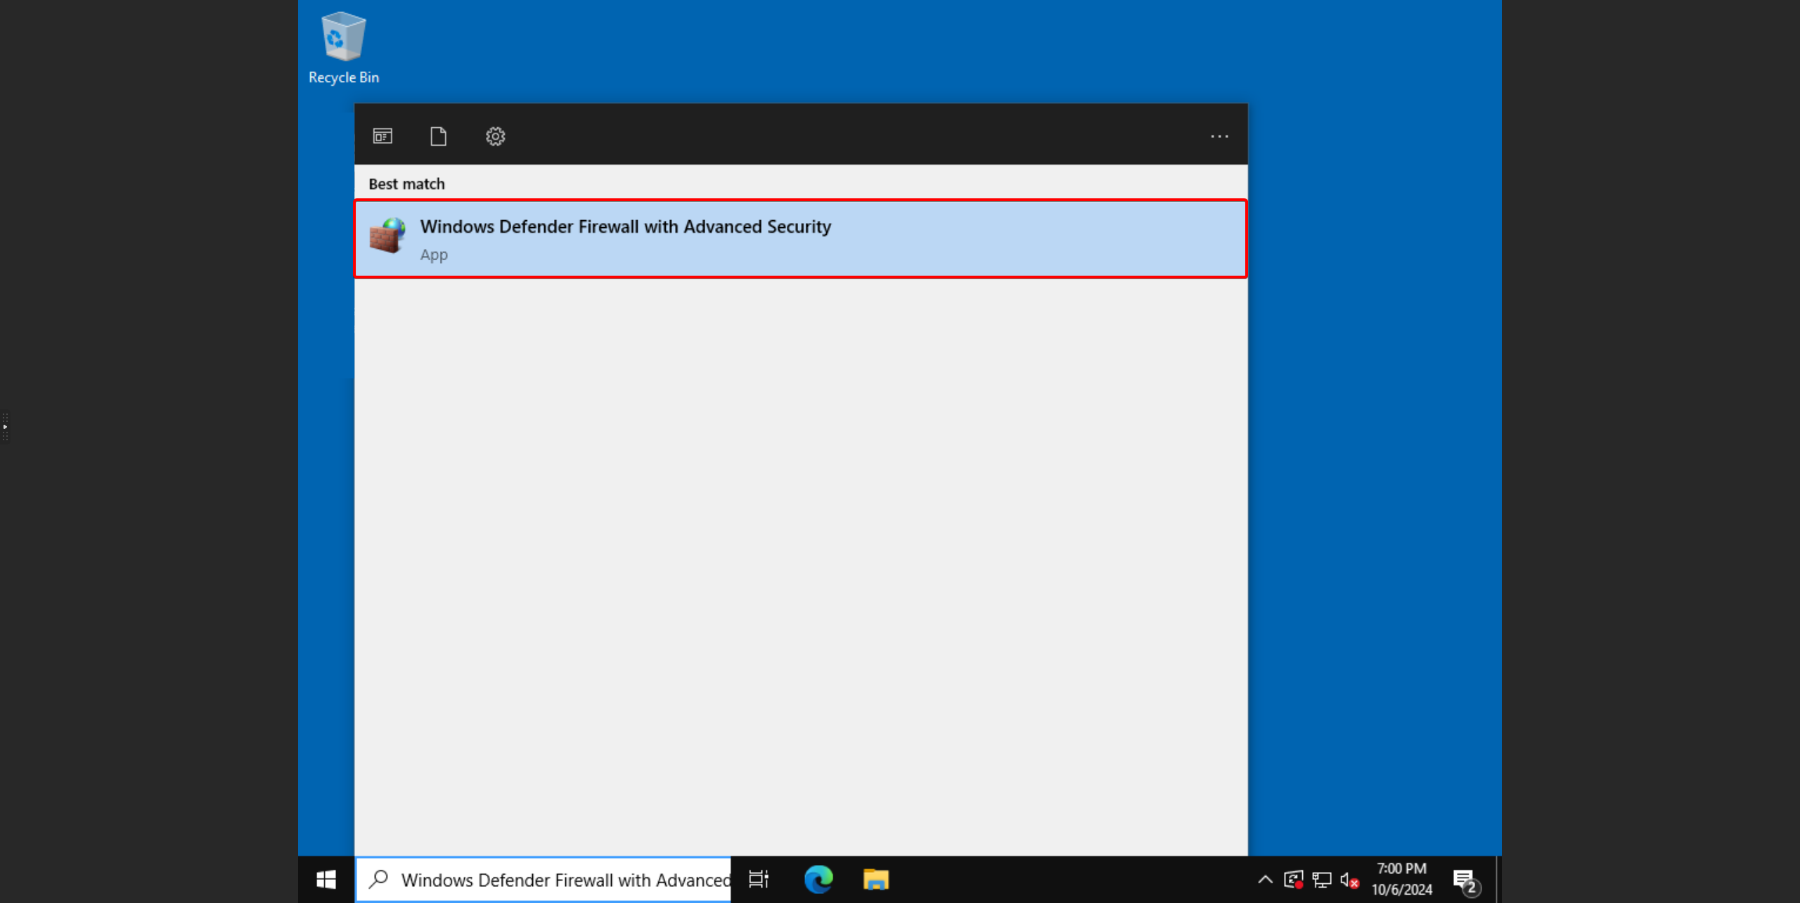Viewport: 1800px width, 903px height.
Task: Filter search results by Apps icon
Action: pos(382,136)
